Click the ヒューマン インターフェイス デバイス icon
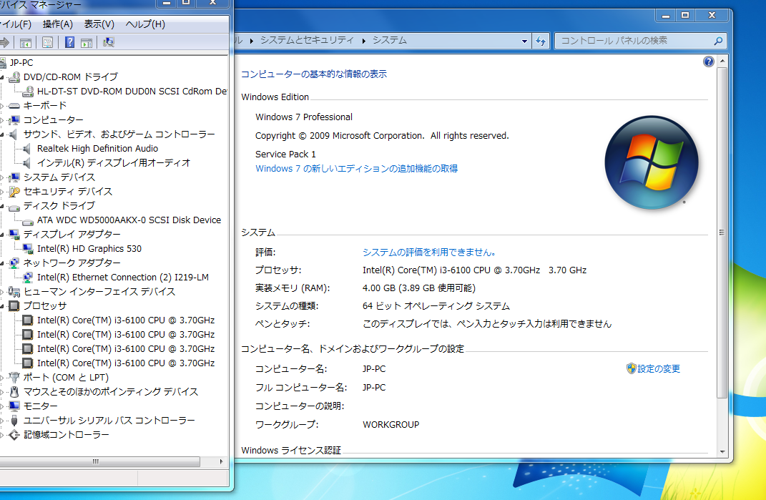The image size is (766, 500). 14,292
